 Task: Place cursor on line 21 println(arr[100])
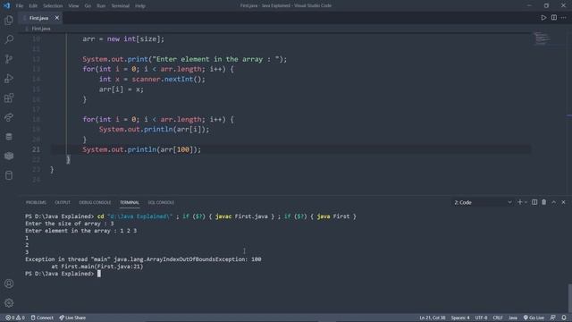pyautogui.click(x=141, y=149)
